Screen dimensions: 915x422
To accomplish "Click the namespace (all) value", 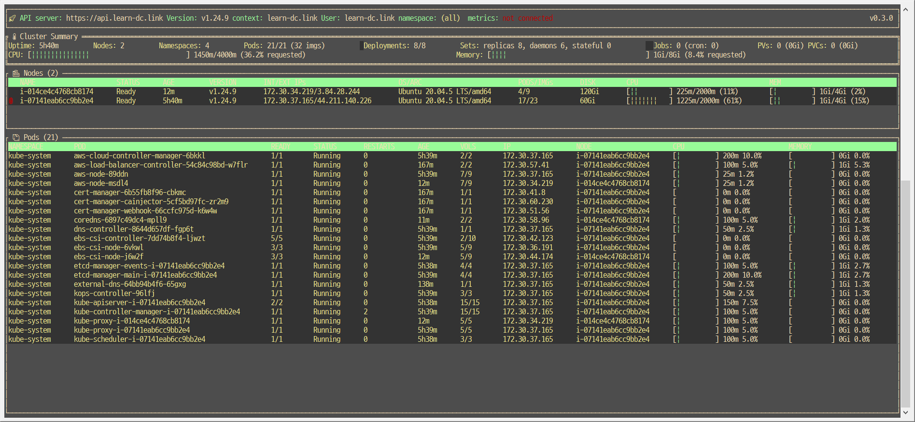I will pyautogui.click(x=450, y=18).
